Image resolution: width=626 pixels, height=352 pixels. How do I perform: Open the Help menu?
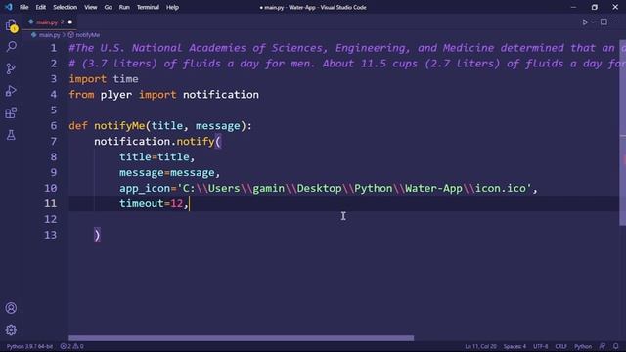click(172, 7)
